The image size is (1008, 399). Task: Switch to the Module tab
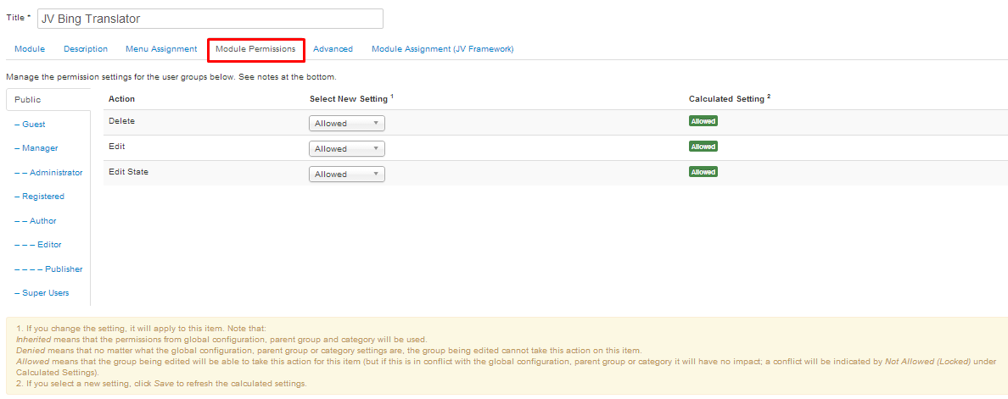pyautogui.click(x=30, y=49)
